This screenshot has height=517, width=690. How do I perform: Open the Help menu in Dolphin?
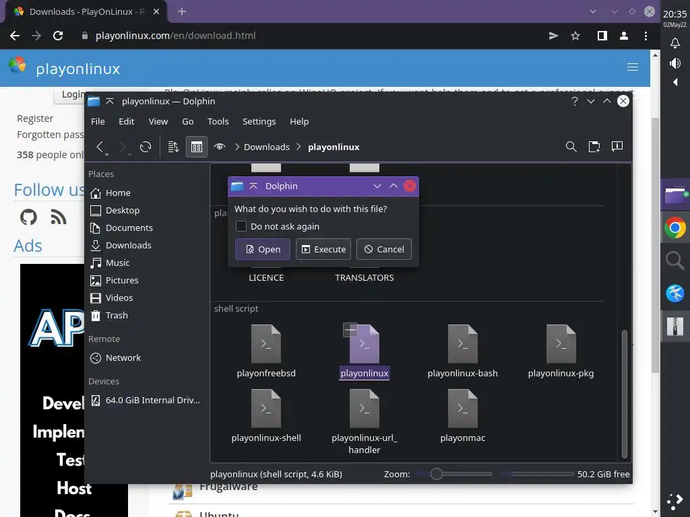[299, 121]
